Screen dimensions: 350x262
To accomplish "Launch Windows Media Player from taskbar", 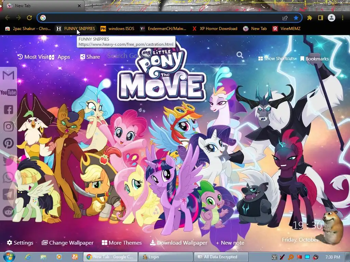I will (x=59, y=257).
